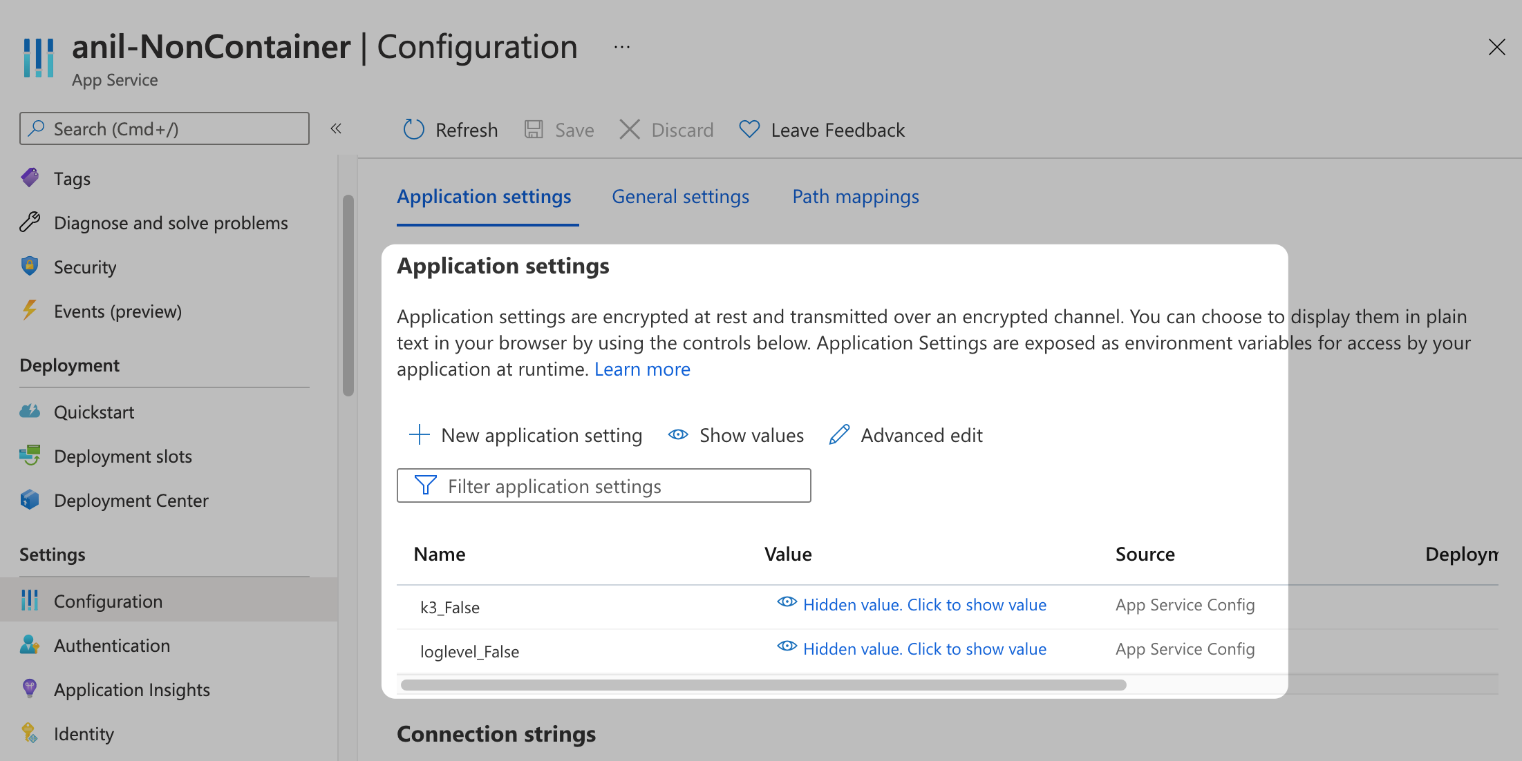Open Leave Feedback
Image resolution: width=1522 pixels, height=761 pixels.
click(x=821, y=130)
